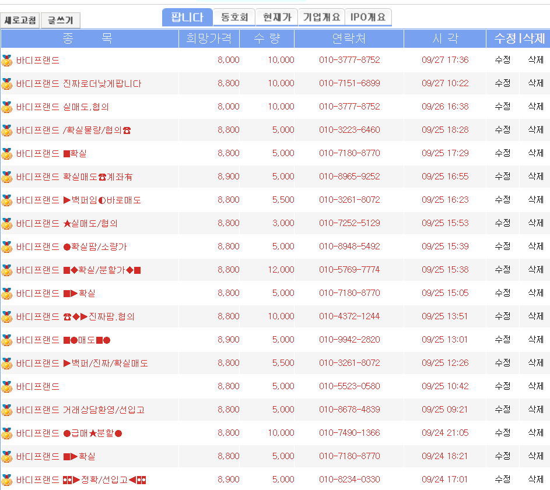This screenshot has height=490, width=550.
Task: Click 수정 on the 09/24 17:01 row
Action: click(x=502, y=479)
